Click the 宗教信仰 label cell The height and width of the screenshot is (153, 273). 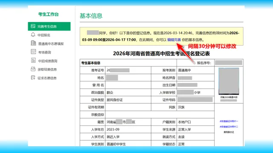[x=93, y=115]
